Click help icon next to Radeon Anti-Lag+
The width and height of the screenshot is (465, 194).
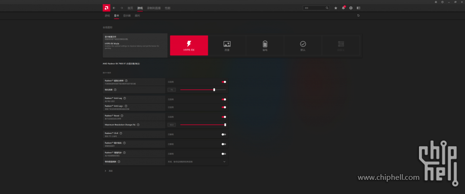[x=126, y=106]
